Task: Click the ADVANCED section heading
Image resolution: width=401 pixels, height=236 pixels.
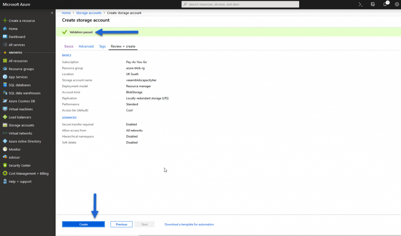Action: pos(69,118)
